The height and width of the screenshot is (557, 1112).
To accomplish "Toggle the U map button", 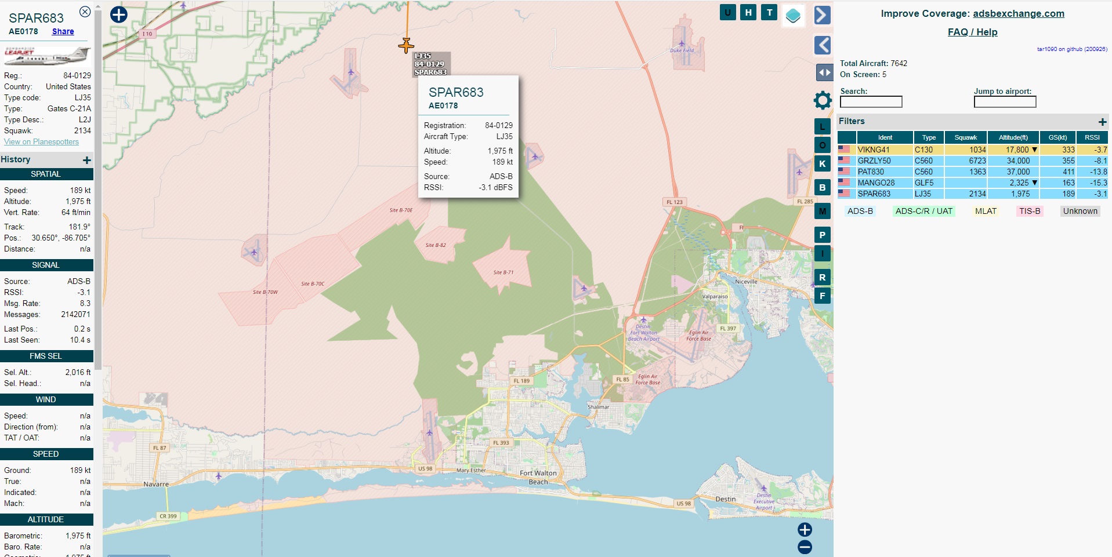I will point(727,12).
